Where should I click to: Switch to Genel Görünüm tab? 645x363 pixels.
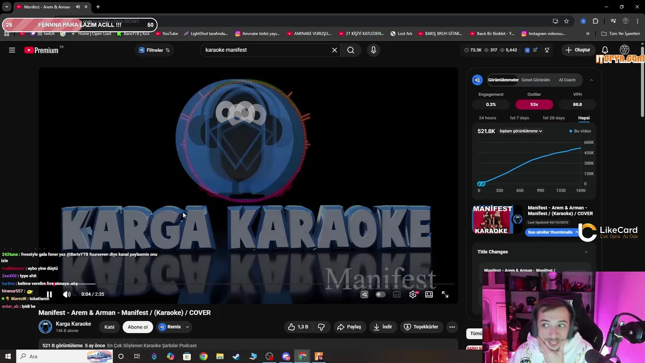pyautogui.click(x=536, y=80)
